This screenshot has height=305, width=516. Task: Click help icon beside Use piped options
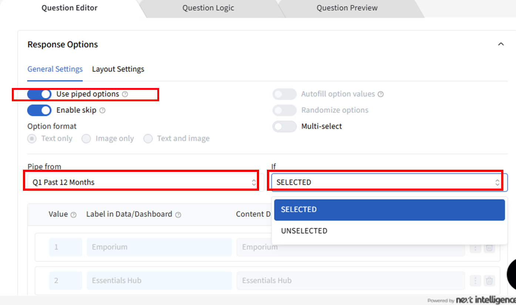pyautogui.click(x=125, y=94)
